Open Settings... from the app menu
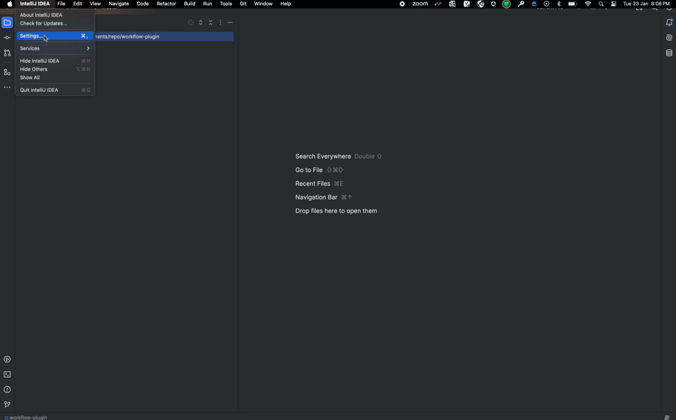Screen dimensions: 676x420 tap(55, 36)
